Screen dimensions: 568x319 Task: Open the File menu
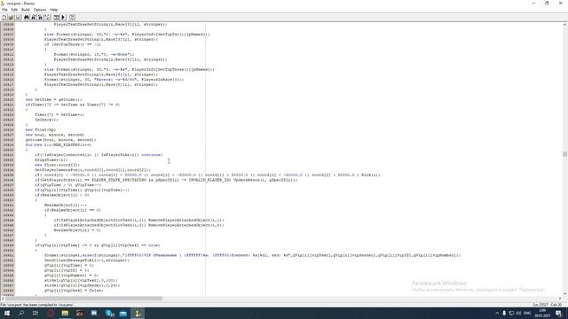pyautogui.click(x=4, y=10)
